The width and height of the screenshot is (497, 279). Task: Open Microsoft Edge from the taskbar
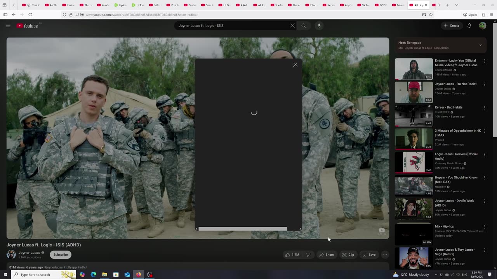[x=93, y=274]
